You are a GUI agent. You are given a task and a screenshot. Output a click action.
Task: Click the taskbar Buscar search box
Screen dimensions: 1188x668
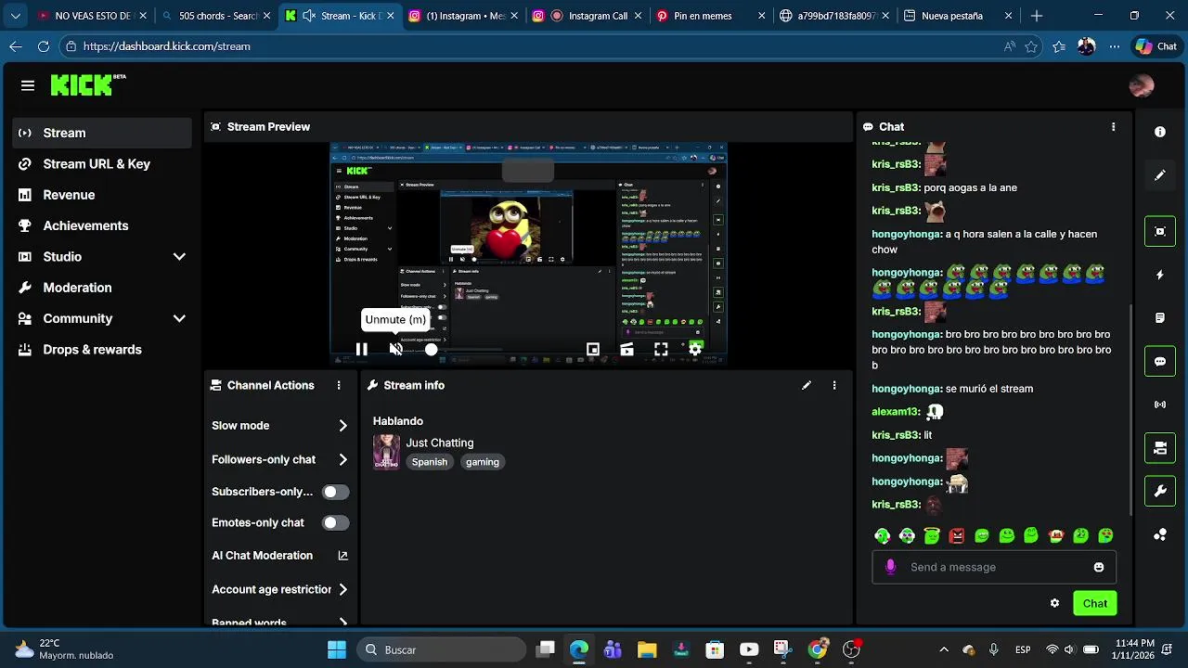pos(440,649)
